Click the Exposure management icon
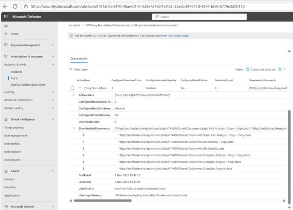 pos(6,45)
